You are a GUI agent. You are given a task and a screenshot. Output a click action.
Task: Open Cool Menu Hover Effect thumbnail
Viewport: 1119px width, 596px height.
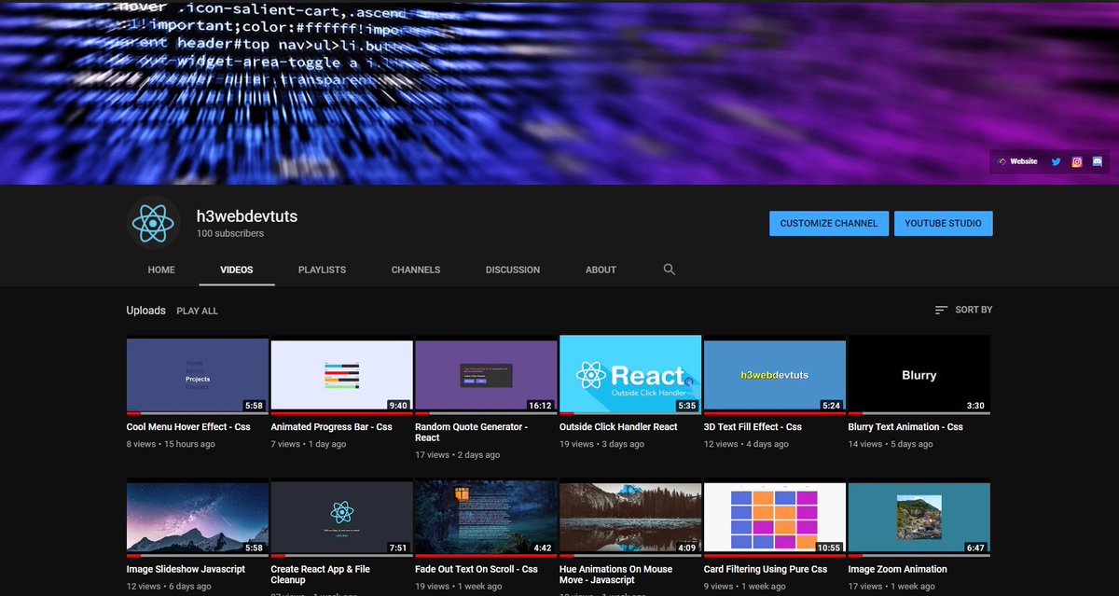(198, 375)
